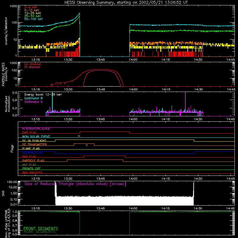Click 13:45 tick under the count-rate panel
The height and width of the screenshot is (238, 238).
pyautogui.click(x=101, y=60)
